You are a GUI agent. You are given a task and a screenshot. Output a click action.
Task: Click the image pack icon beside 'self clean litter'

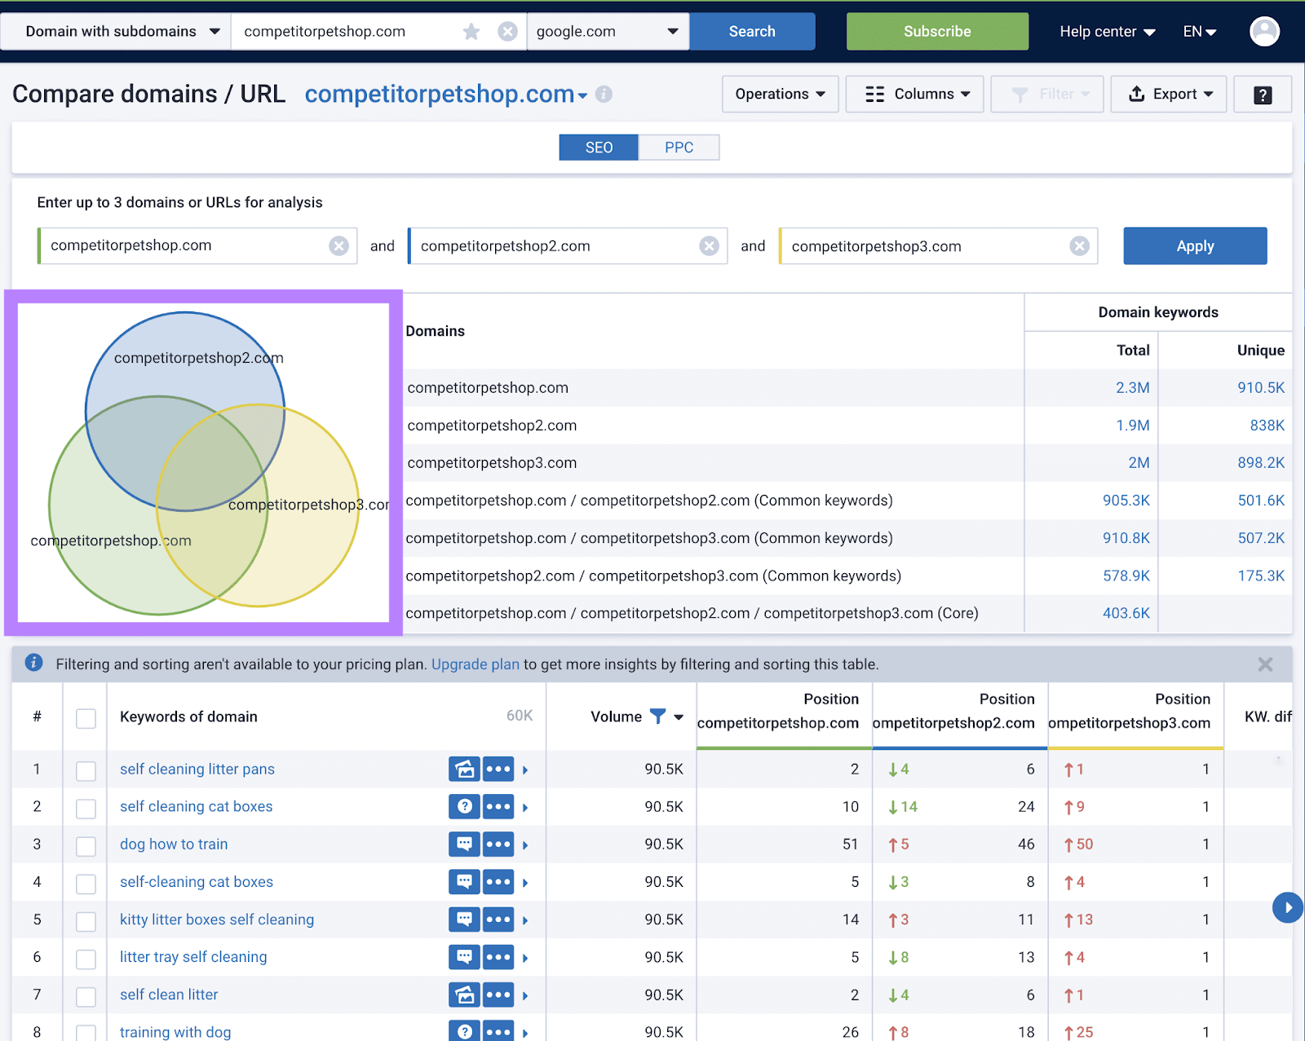pyautogui.click(x=463, y=995)
